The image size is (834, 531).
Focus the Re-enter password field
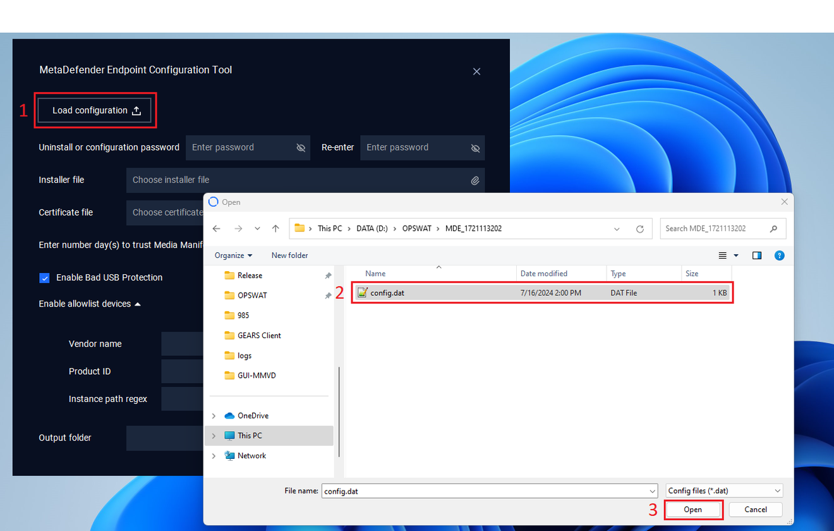point(422,147)
